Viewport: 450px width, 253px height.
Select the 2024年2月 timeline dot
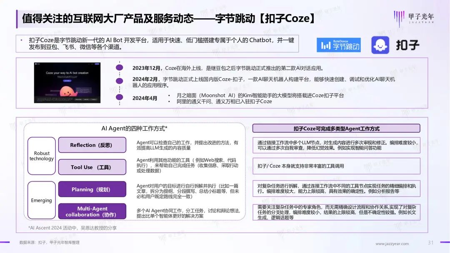pos(120,81)
